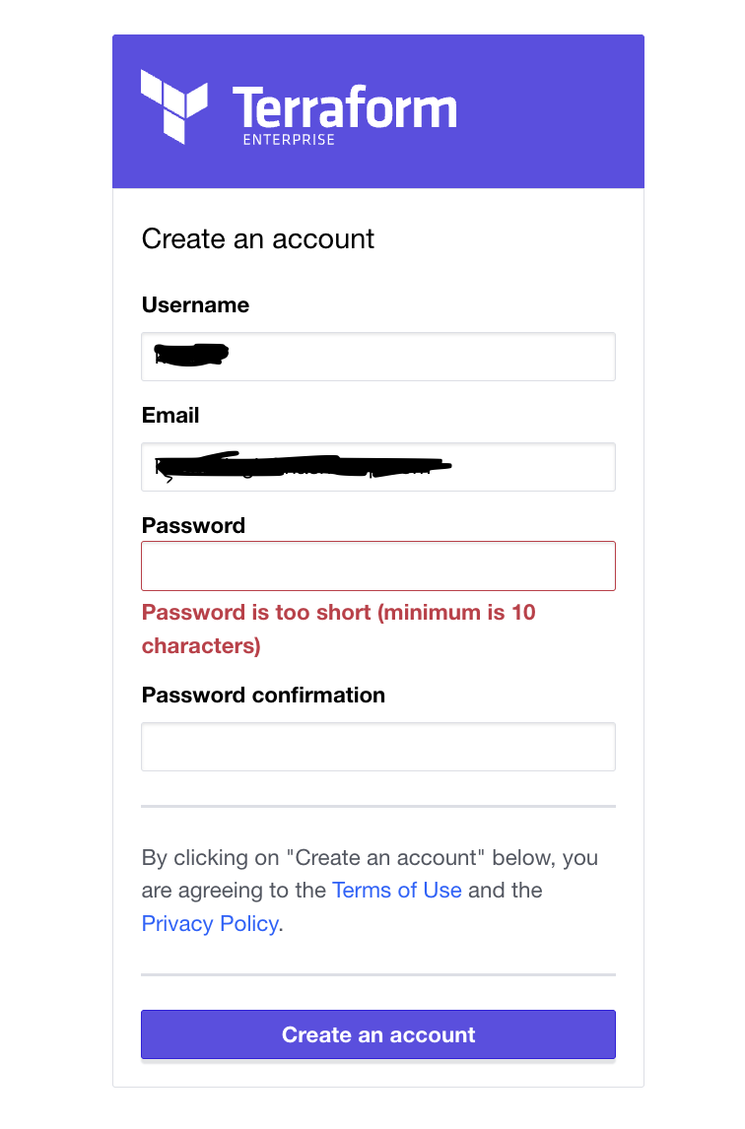Click the Password confirmation label

[x=263, y=696]
